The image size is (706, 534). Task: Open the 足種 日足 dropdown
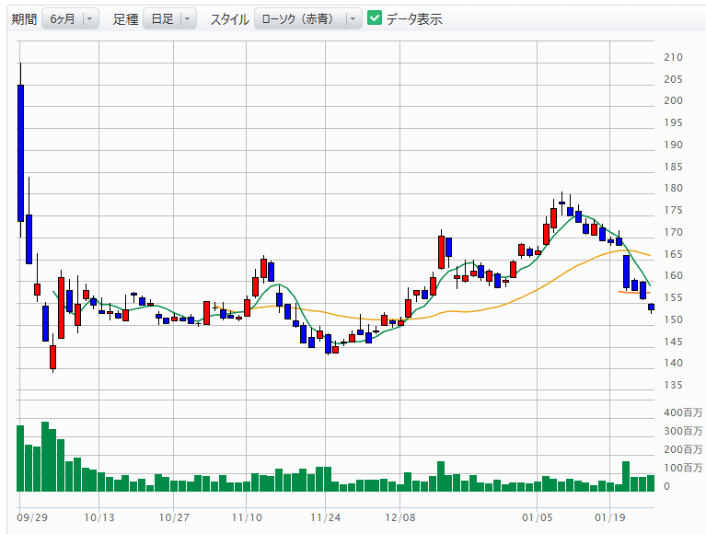169,18
